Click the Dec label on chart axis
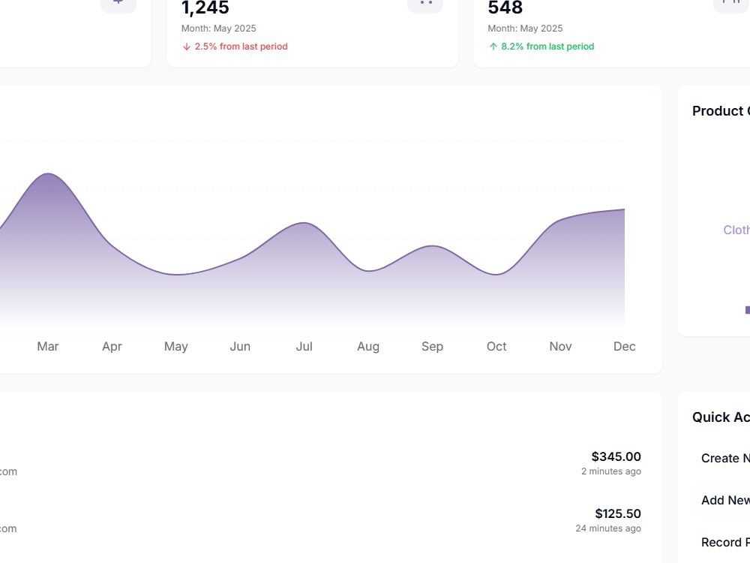750x563 pixels. (625, 346)
